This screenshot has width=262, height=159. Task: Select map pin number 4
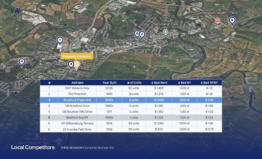[22, 62]
